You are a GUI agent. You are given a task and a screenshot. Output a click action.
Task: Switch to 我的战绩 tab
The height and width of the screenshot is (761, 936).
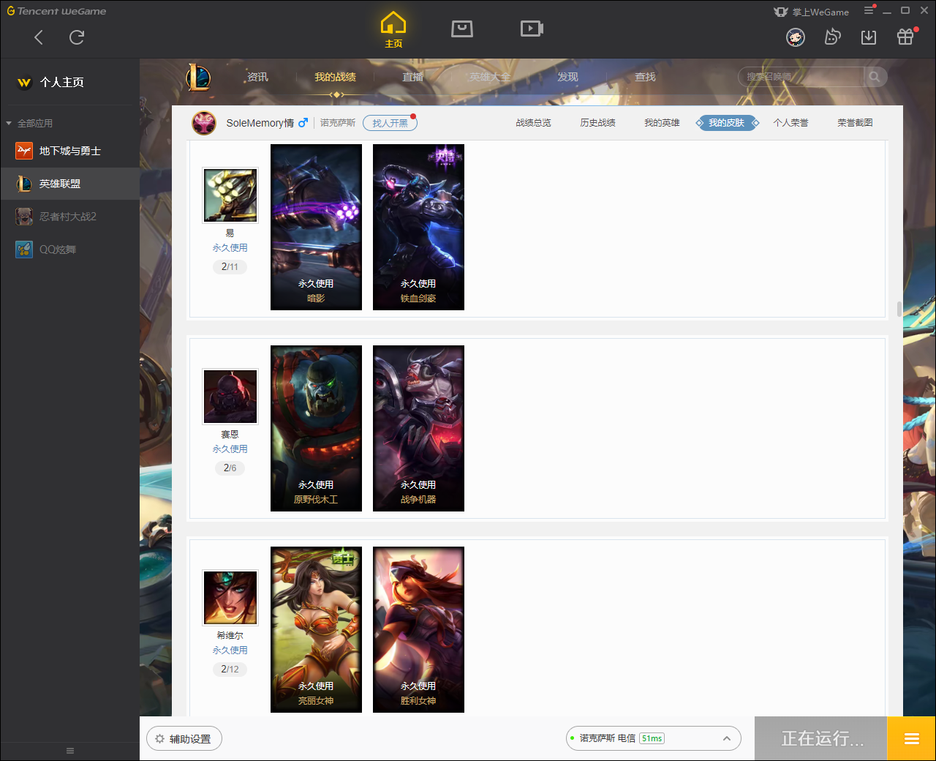[x=335, y=77]
